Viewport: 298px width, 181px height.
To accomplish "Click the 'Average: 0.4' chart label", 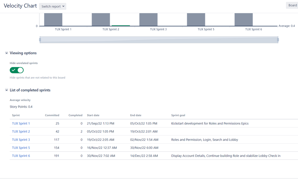I will pos(287,26).
